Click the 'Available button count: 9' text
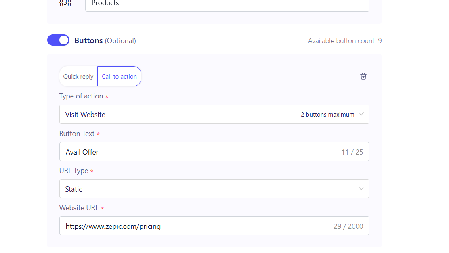 pyautogui.click(x=344, y=41)
